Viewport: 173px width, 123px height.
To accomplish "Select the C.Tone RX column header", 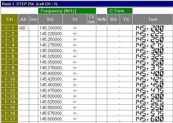I will pyautogui.click(x=113, y=19).
